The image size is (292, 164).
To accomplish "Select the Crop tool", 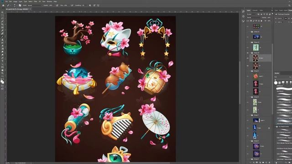I will tap(2, 24).
